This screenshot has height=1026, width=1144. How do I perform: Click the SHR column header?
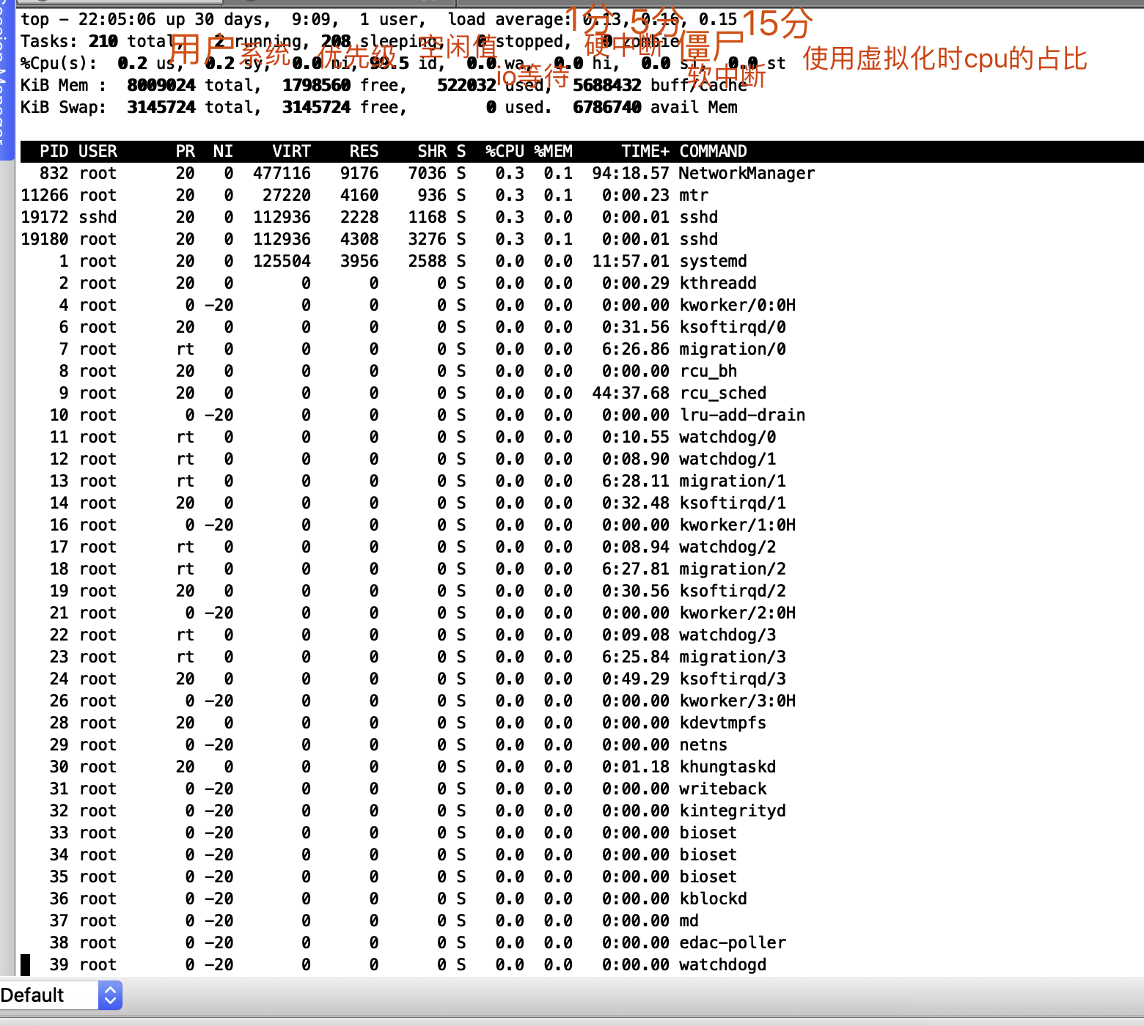tap(432, 151)
